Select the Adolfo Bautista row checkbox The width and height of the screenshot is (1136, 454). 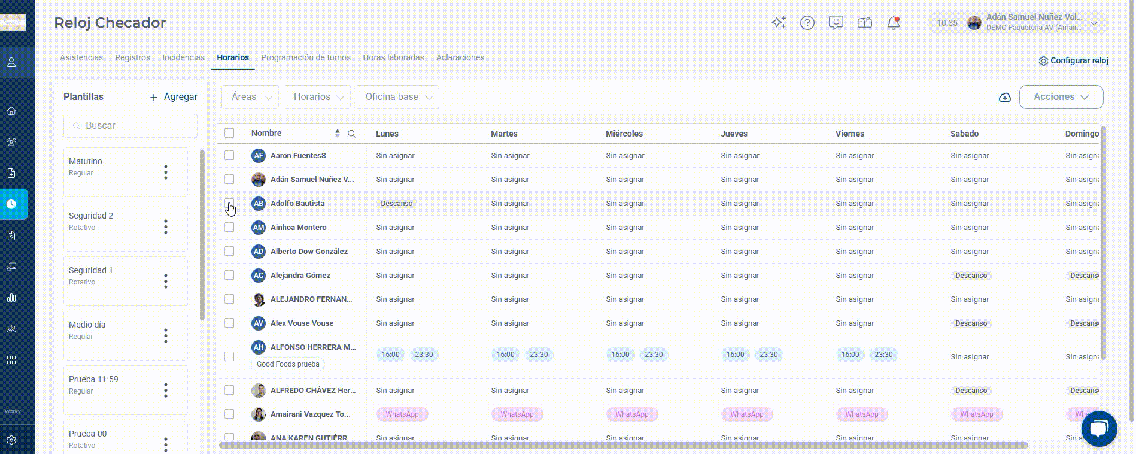click(229, 203)
